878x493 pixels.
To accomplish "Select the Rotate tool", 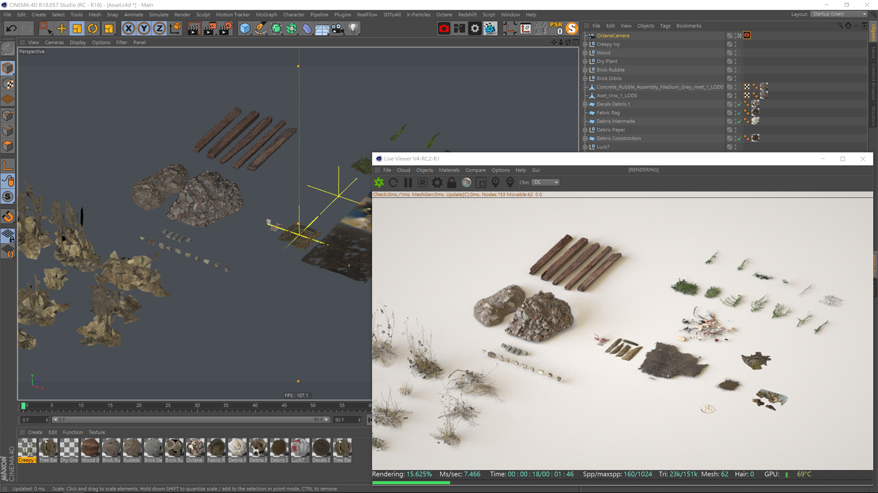I will point(93,29).
